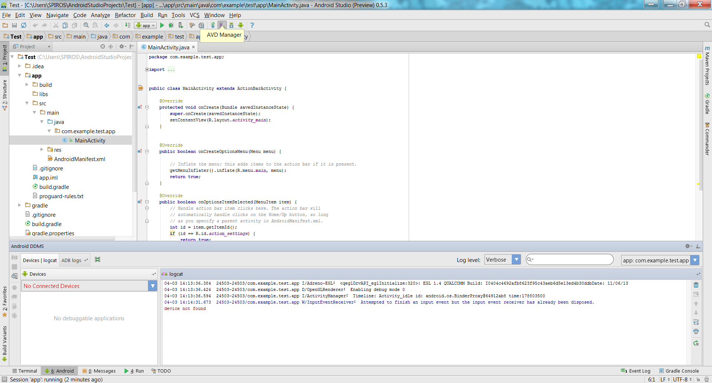Open Android Device Monitor icon

point(241,25)
